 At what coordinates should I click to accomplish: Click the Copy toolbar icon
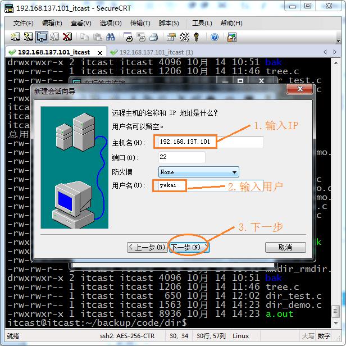pos(84,37)
